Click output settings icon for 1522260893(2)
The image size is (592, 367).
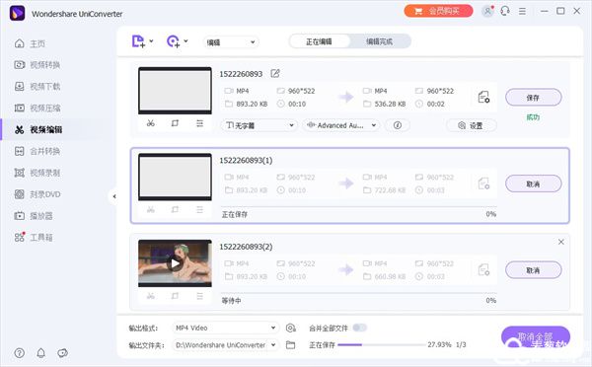(483, 270)
